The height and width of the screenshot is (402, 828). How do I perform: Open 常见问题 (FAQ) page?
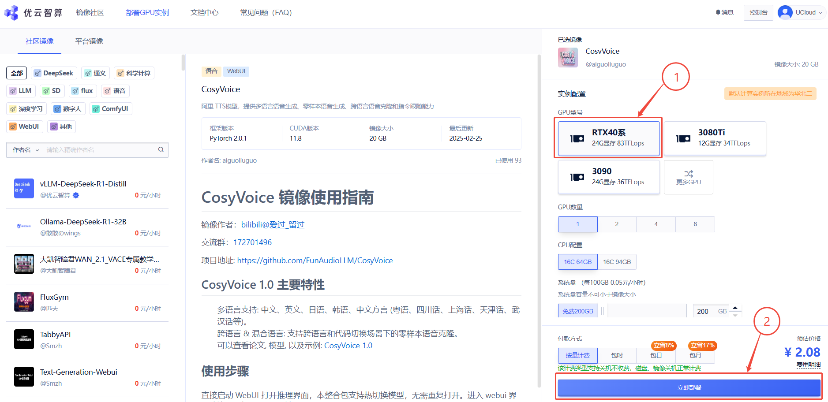pos(266,12)
